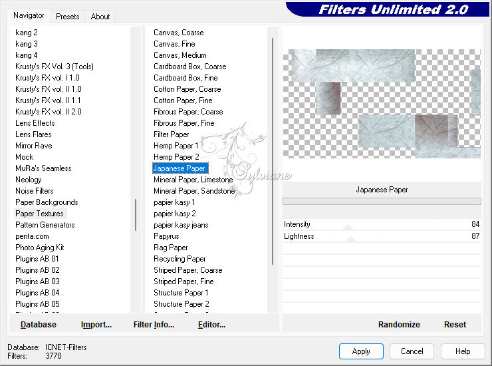Choose the papier kasy jeans filter

click(181, 225)
